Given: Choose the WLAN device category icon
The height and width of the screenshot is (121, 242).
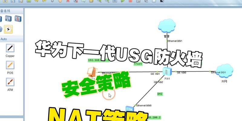Looking at the screenshot, I should coord(8,19).
